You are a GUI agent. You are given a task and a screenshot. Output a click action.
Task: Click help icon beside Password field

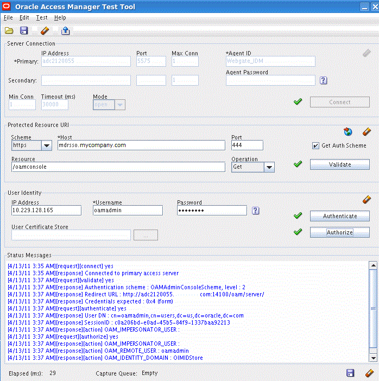(255, 211)
